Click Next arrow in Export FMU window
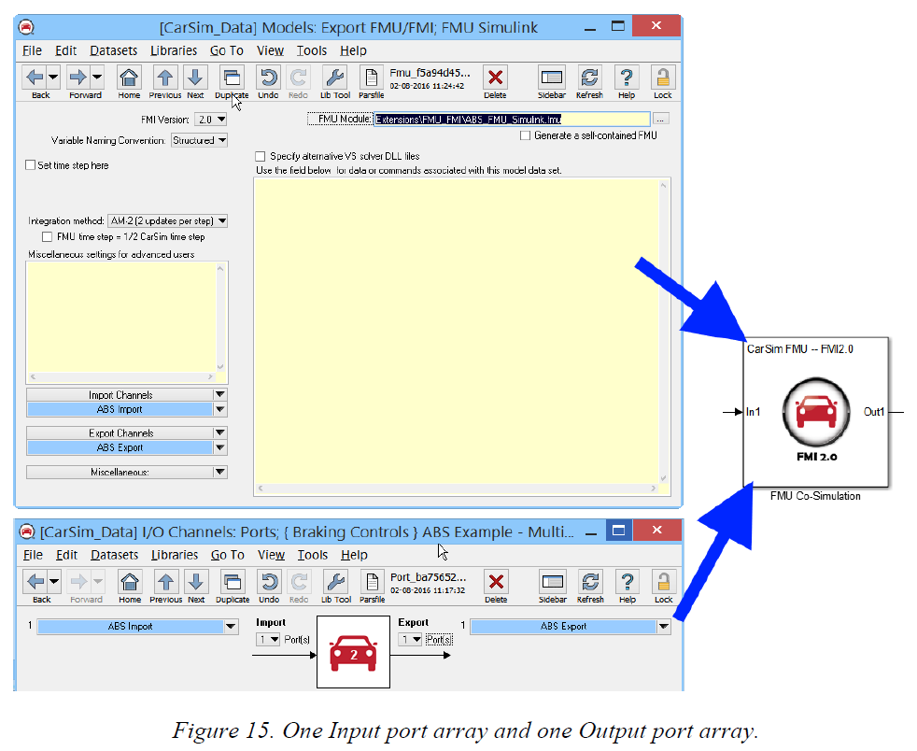The image size is (917, 751). [x=195, y=78]
